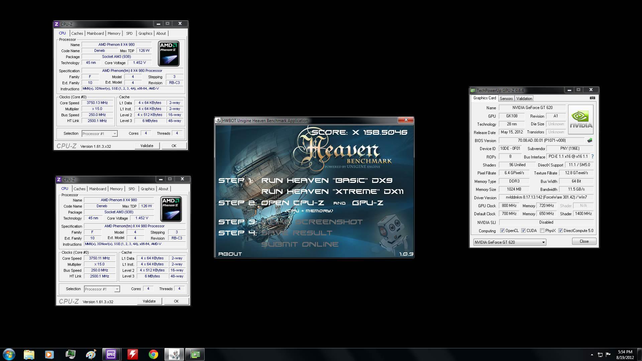Open SPD tab in lower CPU-Z
This screenshot has height=361, width=642.
pyautogui.click(x=132, y=189)
